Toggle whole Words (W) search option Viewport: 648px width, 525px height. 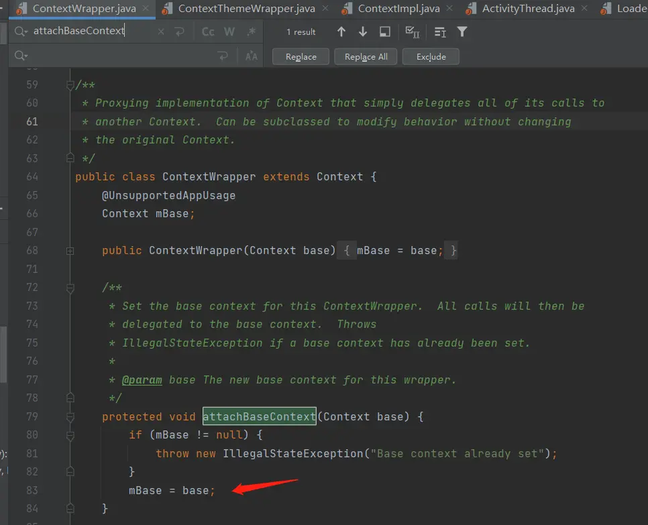229,32
